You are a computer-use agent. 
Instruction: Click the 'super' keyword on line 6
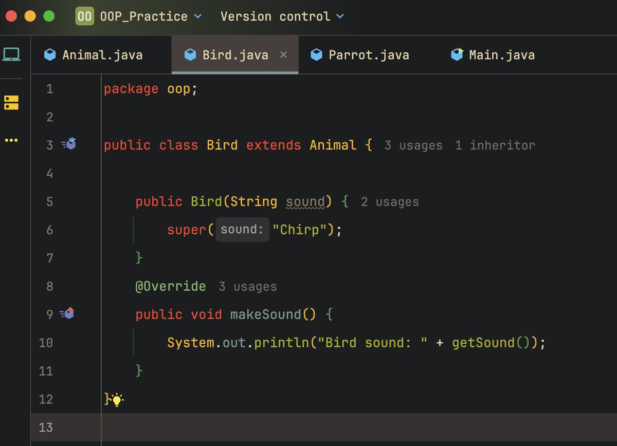pos(187,230)
